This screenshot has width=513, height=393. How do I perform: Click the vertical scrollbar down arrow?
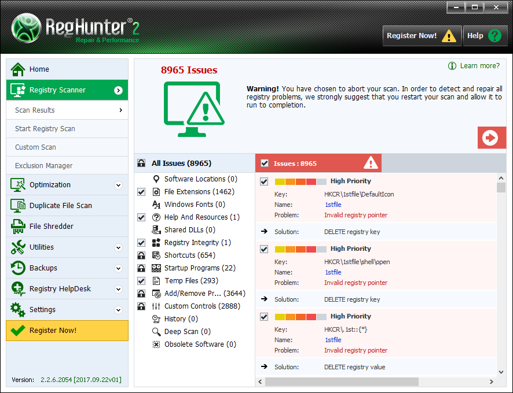coord(501,372)
